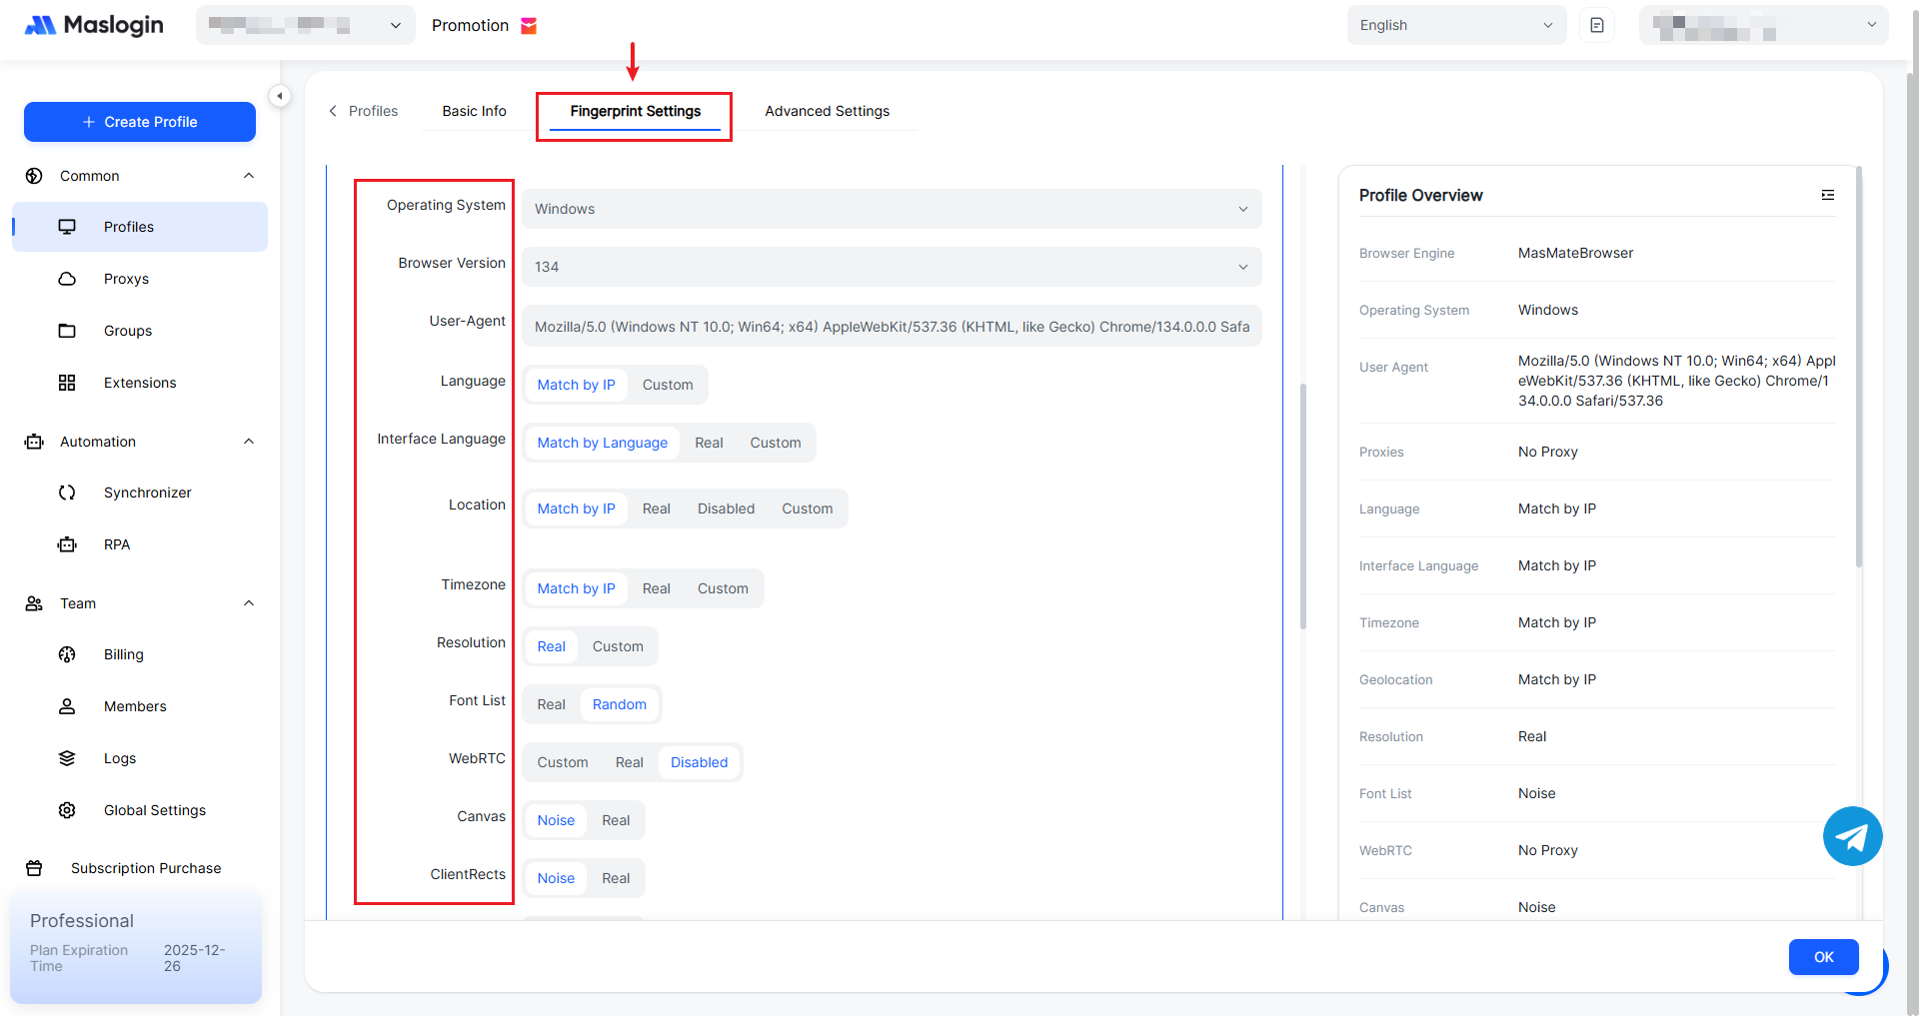Set Font List to Real
Viewport: 1919px width, 1016px height.
(x=551, y=704)
